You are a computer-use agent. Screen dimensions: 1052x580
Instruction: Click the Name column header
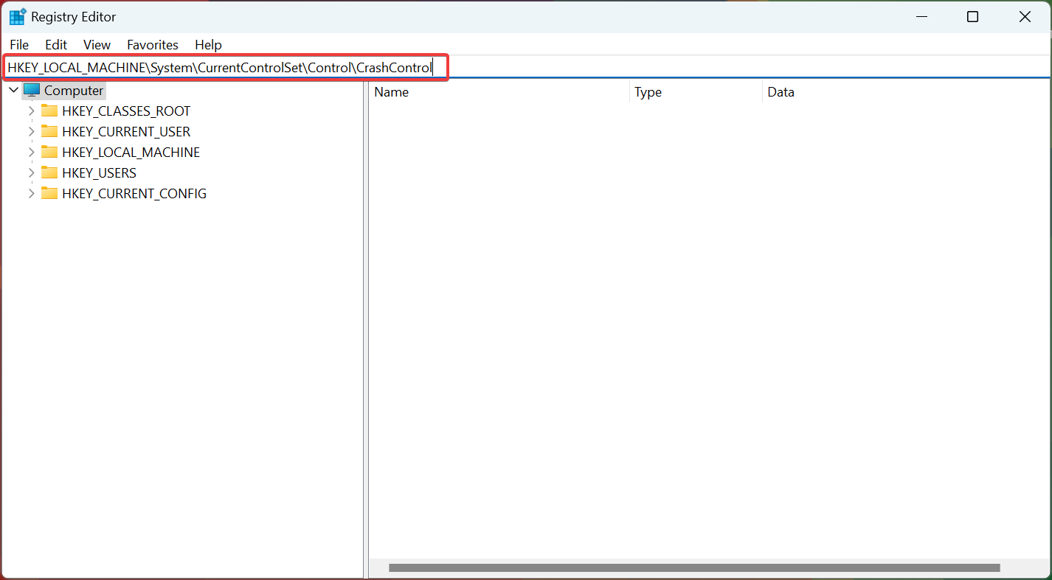click(x=499, y=92)
